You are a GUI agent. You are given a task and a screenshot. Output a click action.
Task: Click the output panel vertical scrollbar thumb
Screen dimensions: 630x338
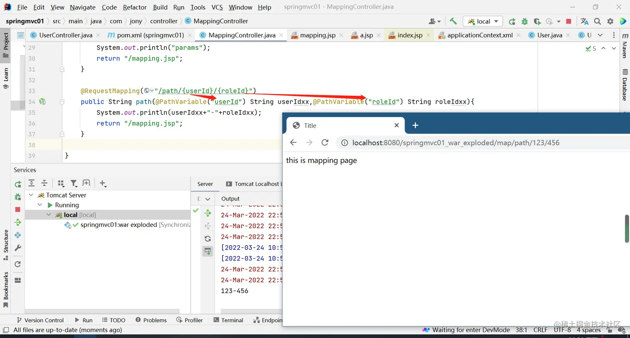coord(627,229)
